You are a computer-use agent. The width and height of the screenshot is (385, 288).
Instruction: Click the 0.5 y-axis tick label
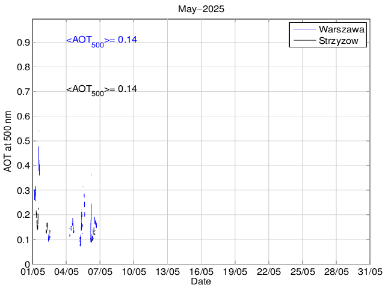[x=23, y=141]
